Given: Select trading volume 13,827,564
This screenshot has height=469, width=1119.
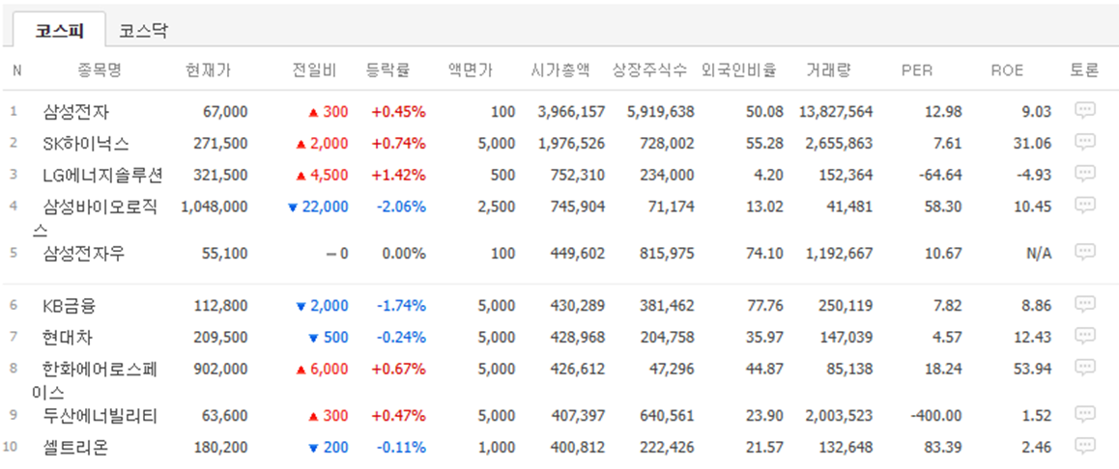Looking at the screenshot, I should coord(837,112).
